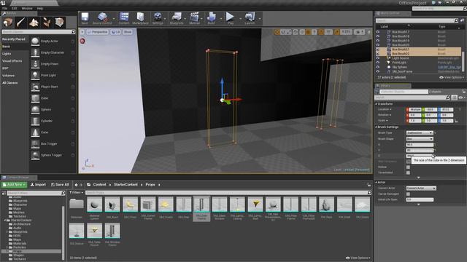
Task: Select Box Trigger in the Basic list
Action: (x=52, y=144)
